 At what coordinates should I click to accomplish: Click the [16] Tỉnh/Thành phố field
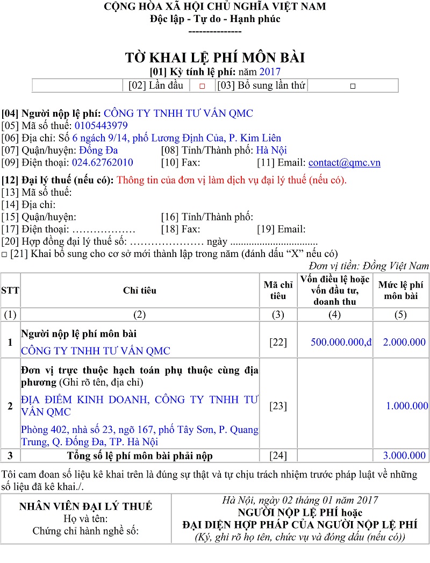[207, 217]
